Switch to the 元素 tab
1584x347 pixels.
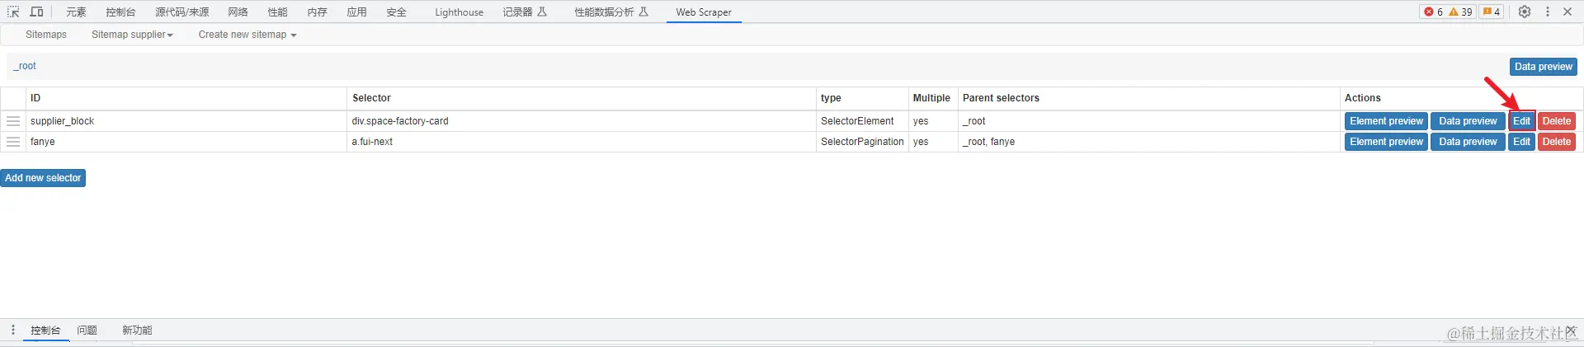click(76, 12)
